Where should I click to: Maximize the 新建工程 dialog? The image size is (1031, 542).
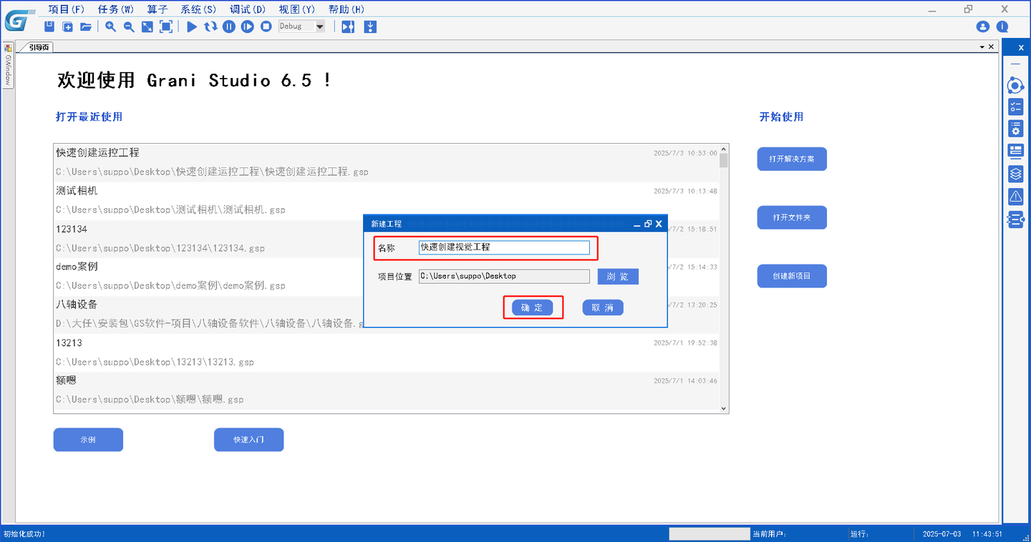[x=648, y=224]
